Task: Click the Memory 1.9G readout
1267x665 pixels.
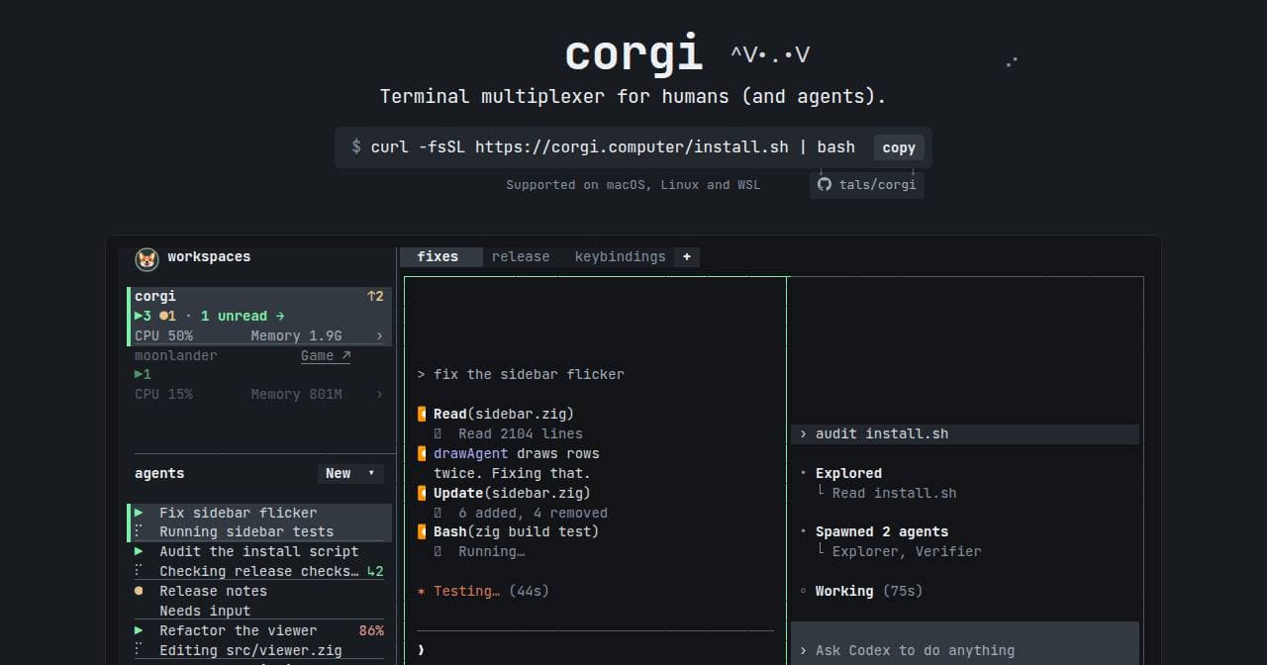Action: point(296,335)
